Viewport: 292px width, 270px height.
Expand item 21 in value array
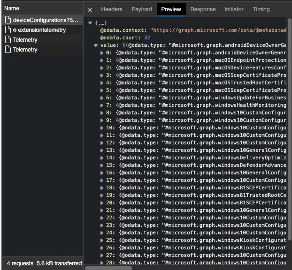[x=102, y=210]
